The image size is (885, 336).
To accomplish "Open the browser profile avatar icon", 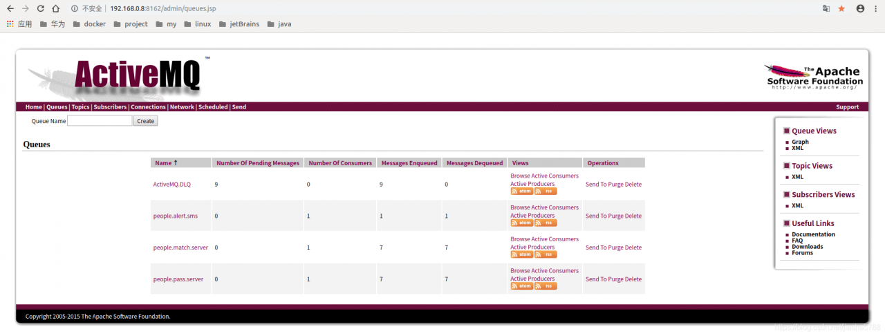I will tap(860, 8).
